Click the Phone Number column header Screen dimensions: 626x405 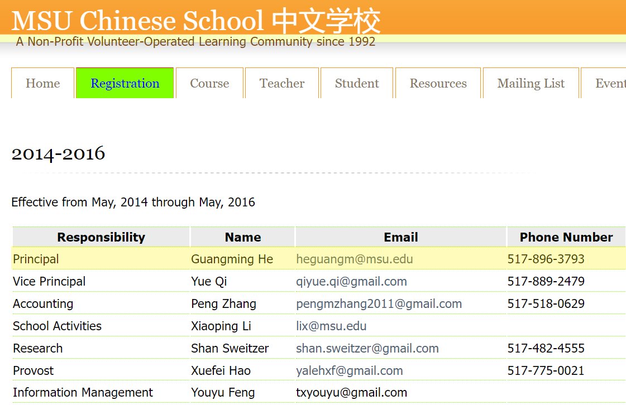tap(566, 237)
